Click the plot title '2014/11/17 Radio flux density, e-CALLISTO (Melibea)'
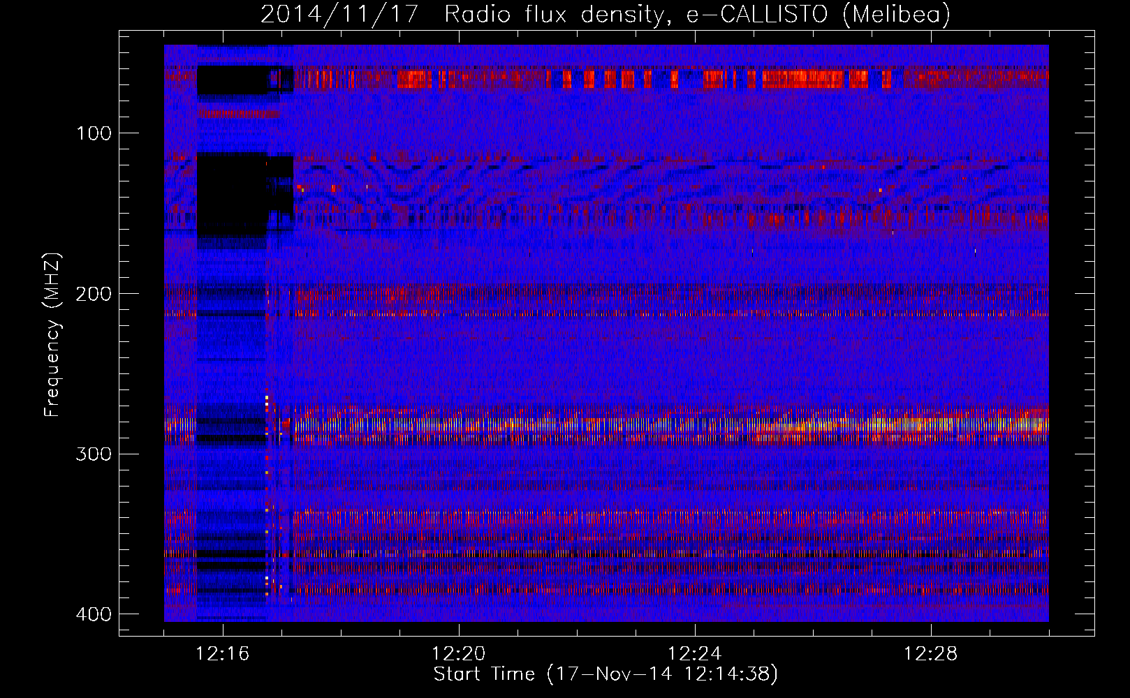Viewport: 1130px width, 698px height. (606, 14)
